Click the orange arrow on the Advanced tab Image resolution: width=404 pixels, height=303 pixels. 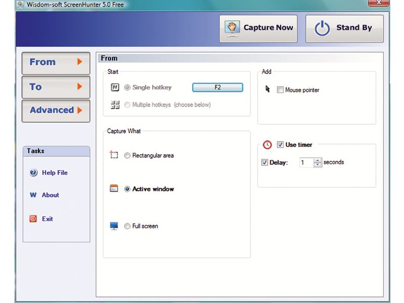[x=80, y=110]
